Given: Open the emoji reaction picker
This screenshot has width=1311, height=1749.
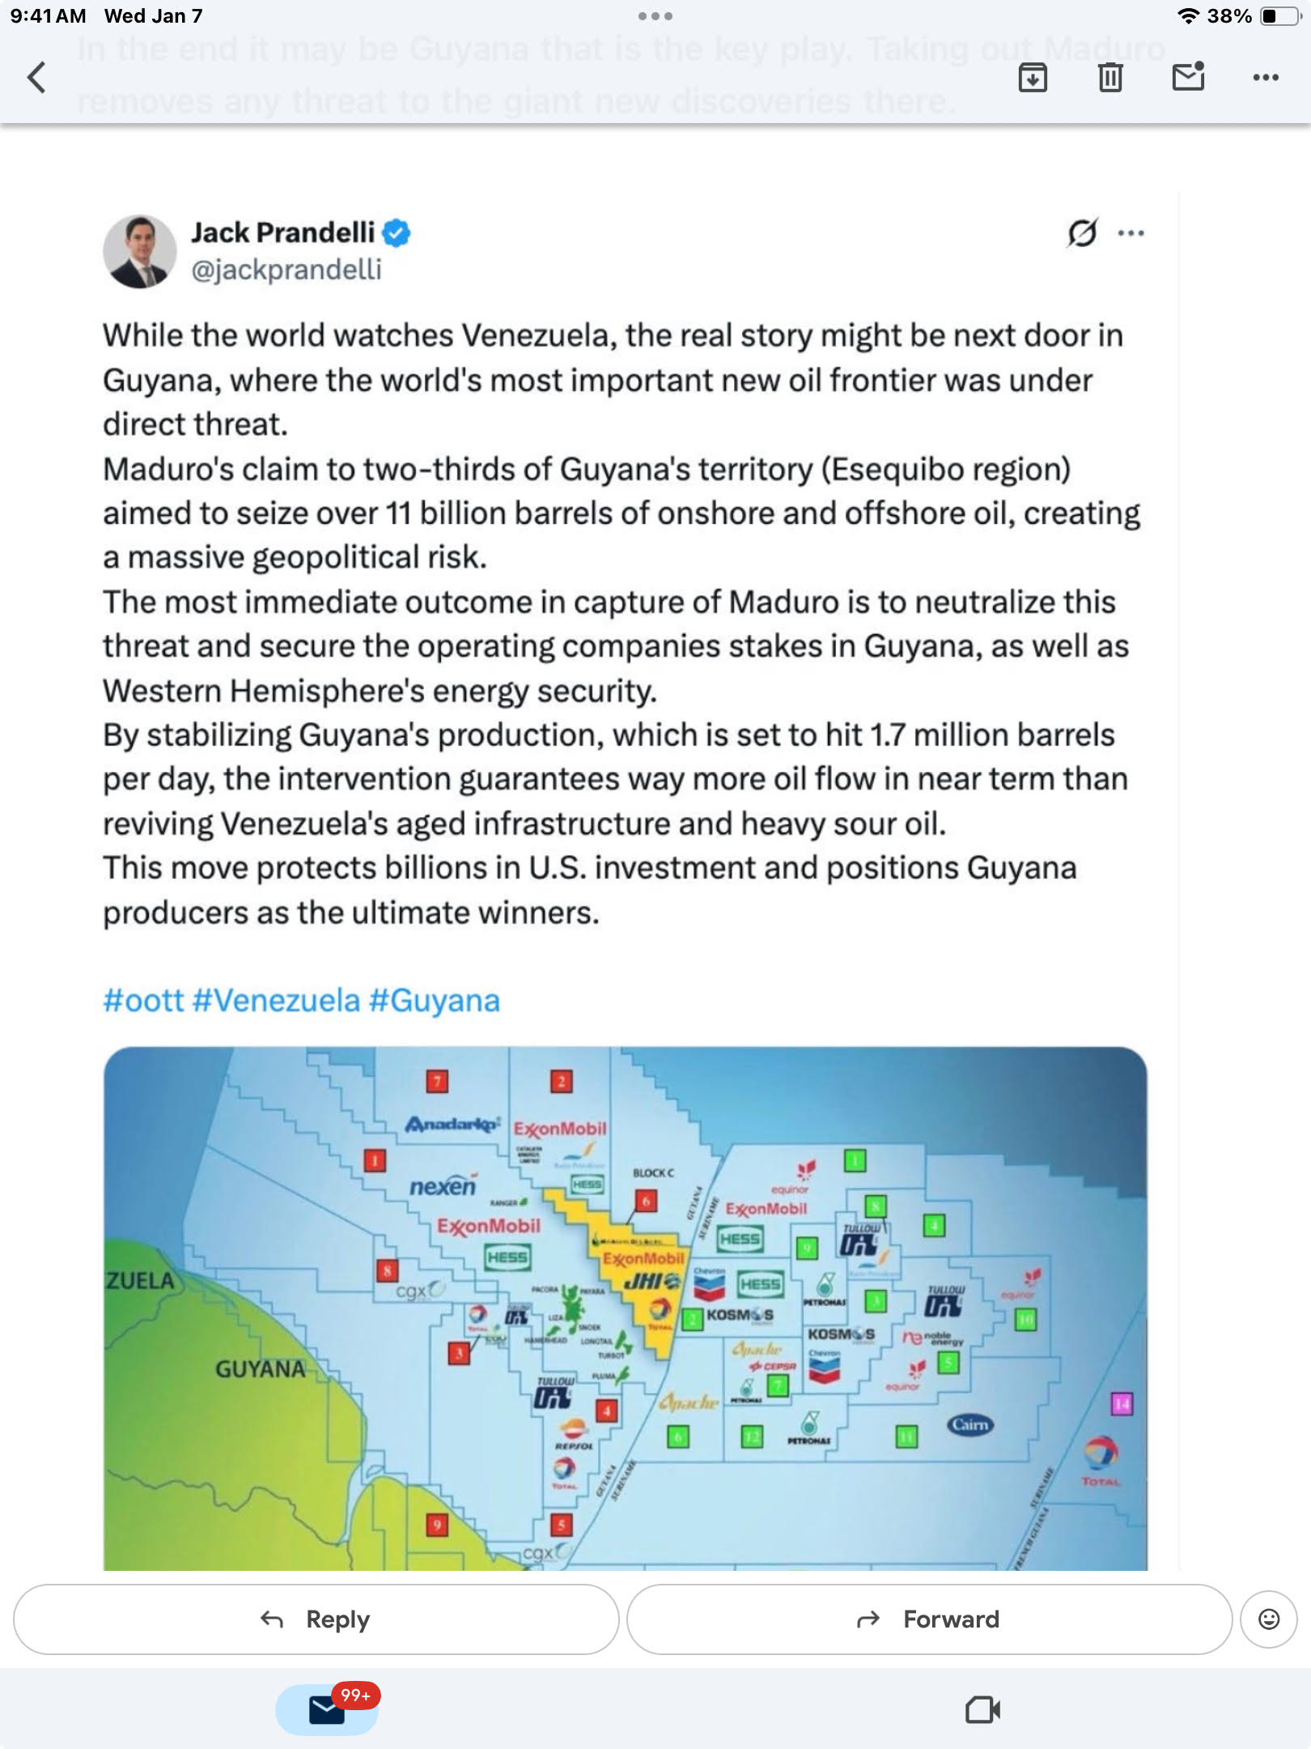Looking at the screenshot, I should 1269,1619.
